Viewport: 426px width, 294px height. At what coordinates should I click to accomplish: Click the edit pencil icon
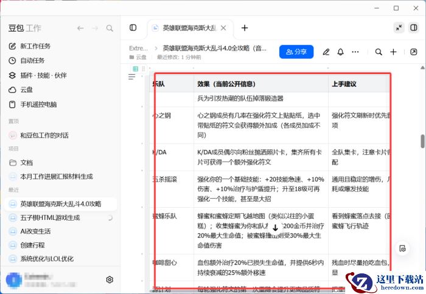click(x=326, y=52)
